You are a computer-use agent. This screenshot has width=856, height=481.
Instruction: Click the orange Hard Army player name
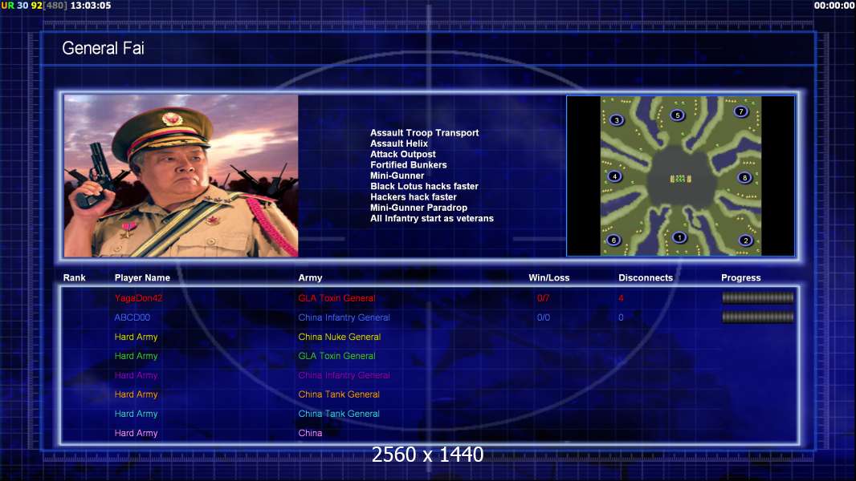136,394
